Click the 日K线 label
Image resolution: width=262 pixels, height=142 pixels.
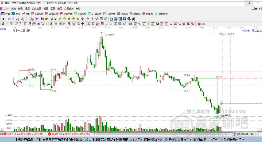coord(3,29)
